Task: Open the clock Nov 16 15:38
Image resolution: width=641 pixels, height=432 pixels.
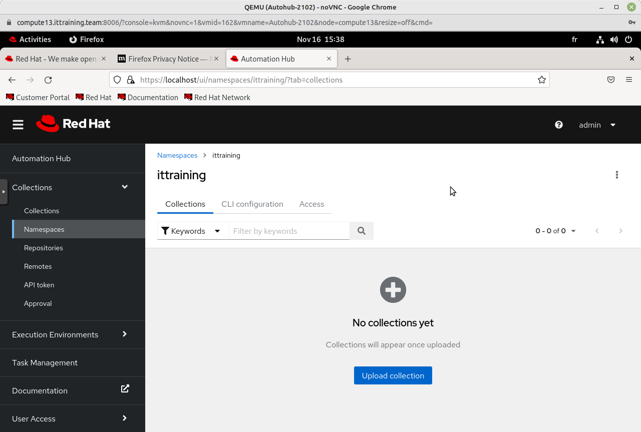Action: pos(320,40)
